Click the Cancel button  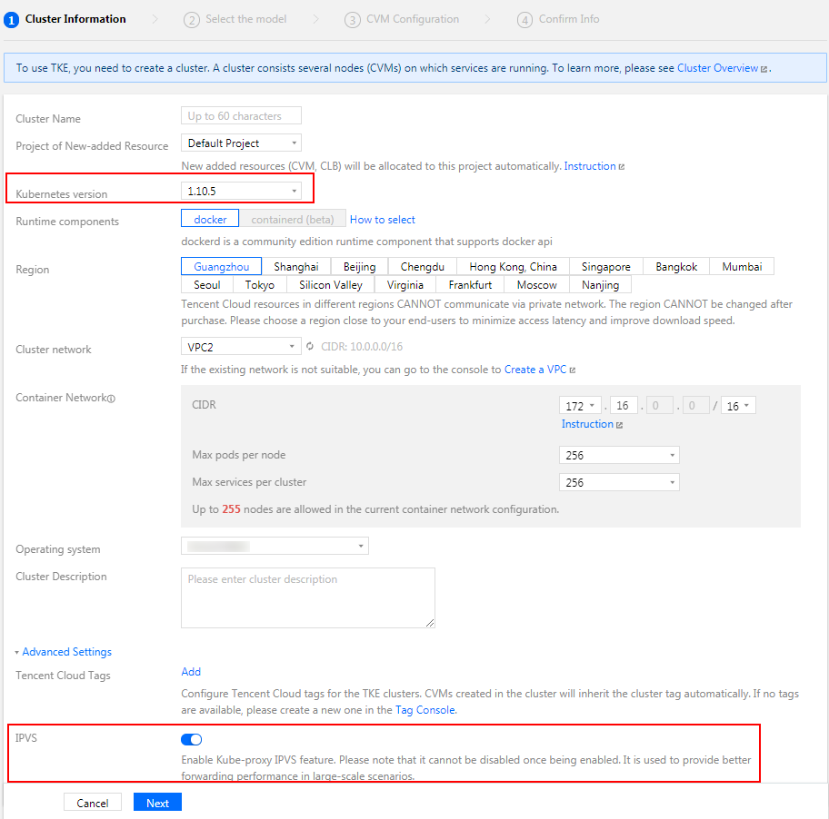[93, 803]
